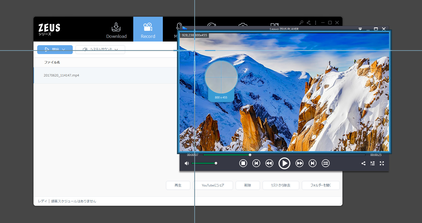Image resolution: width=422 pixels, height=223 pixels.
Task: Skip to the previous track
Action: point(256,163)
